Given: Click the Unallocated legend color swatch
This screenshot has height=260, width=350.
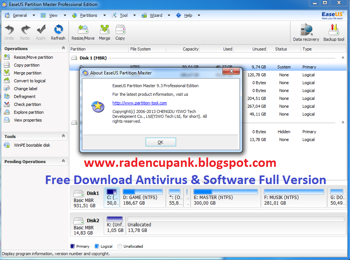Looking at the screenshot, I should coord(120,246).
